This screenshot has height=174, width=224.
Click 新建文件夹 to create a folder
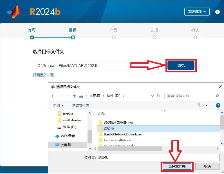point(81,106)
